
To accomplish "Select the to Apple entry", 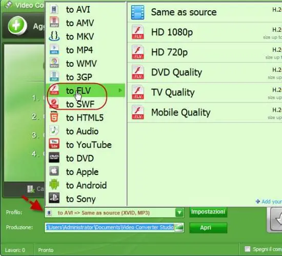I will click(86, 172).
